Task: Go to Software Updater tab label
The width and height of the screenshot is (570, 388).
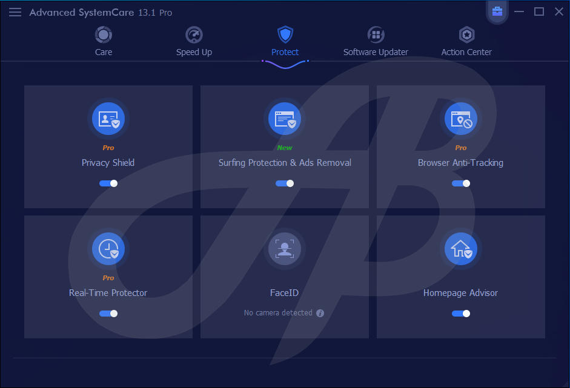Action: tap(376, 52)
